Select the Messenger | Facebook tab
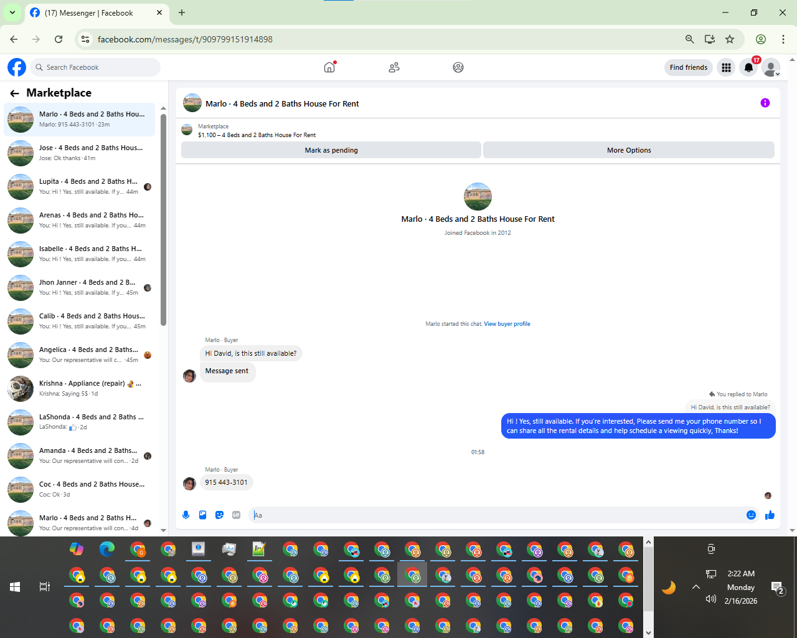Viewport: 797px width, 638px height. [97, 13]
